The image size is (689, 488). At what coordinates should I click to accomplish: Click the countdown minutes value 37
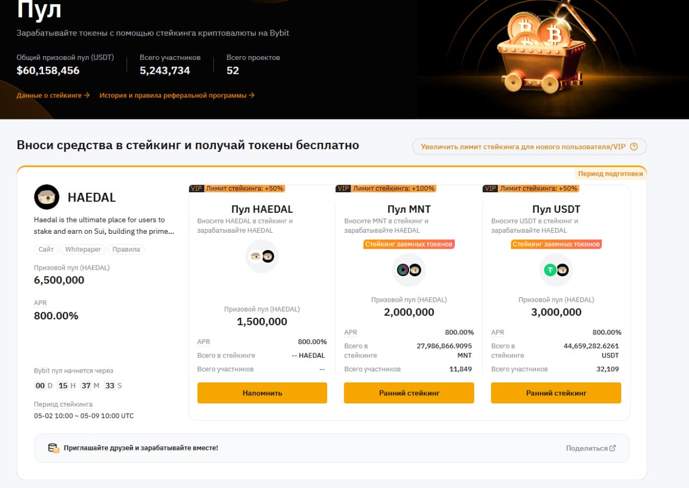point(86,386)
